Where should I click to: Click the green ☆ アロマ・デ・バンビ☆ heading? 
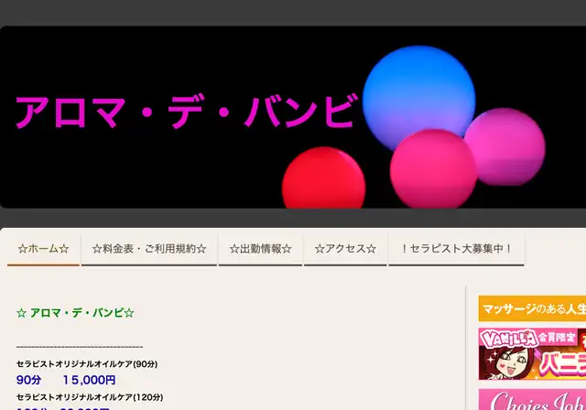75,313
